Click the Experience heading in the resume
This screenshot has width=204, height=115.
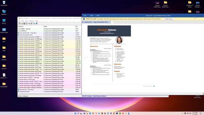pyautogui.click(x=94, y=46)
